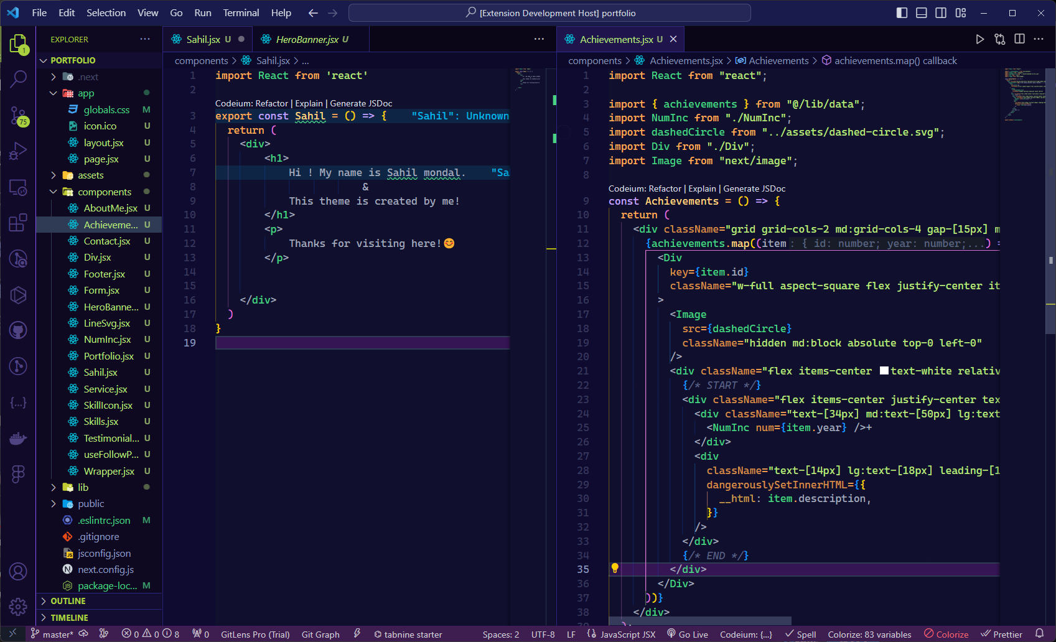Click the Split Editor Right icon
Viewport: 1056px width, 642px height.
tap(1019, 39)
